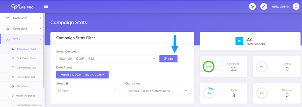The width and height of the screenshot is (302, 107).
Task: Open the Chart View dropdown
Action: (157, 91)
